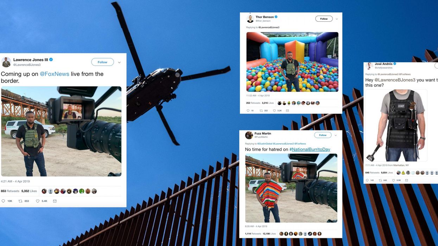Expand the chevron menu on Fuzz Martin tweet
This screenshot has height=246, width=438.
(x=336, y=135)
